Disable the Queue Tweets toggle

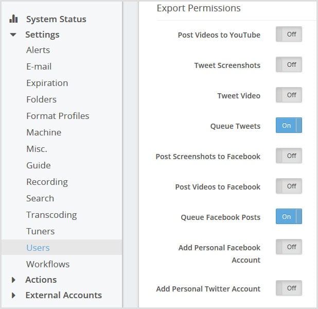pyautogui.click(x=289, y=126)
